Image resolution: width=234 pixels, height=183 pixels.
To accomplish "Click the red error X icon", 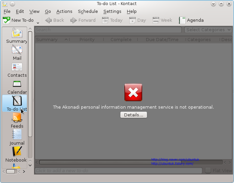I will 133,92.
